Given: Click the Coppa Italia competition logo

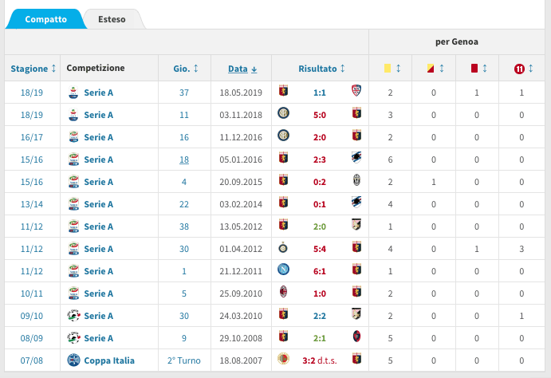Looking at the screenshot, I should 73,360.
